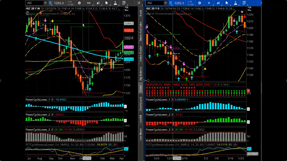Click the PowerCycleLower_2 label in left chart
This screenshot has height=161, width=287.
[38, 115]
